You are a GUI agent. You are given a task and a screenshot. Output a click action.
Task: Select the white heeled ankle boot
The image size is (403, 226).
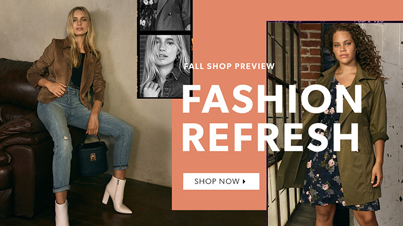116,195
